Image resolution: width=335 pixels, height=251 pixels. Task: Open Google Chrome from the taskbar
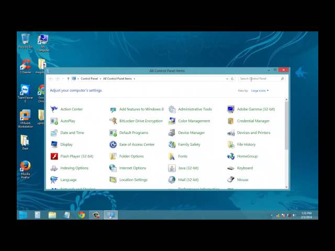click(82, 215)
